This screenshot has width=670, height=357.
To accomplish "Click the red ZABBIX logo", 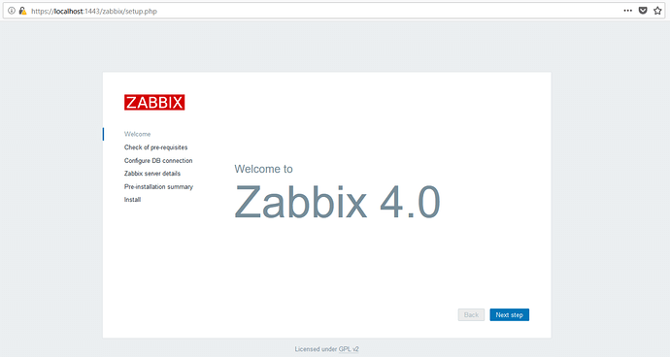I will pos(154,103).
